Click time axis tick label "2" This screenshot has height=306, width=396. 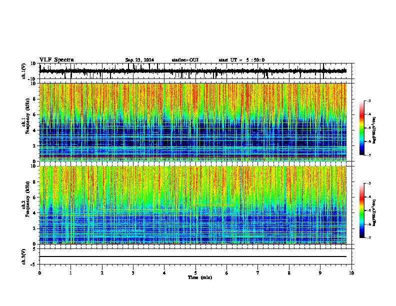click(x=102, y=273)
